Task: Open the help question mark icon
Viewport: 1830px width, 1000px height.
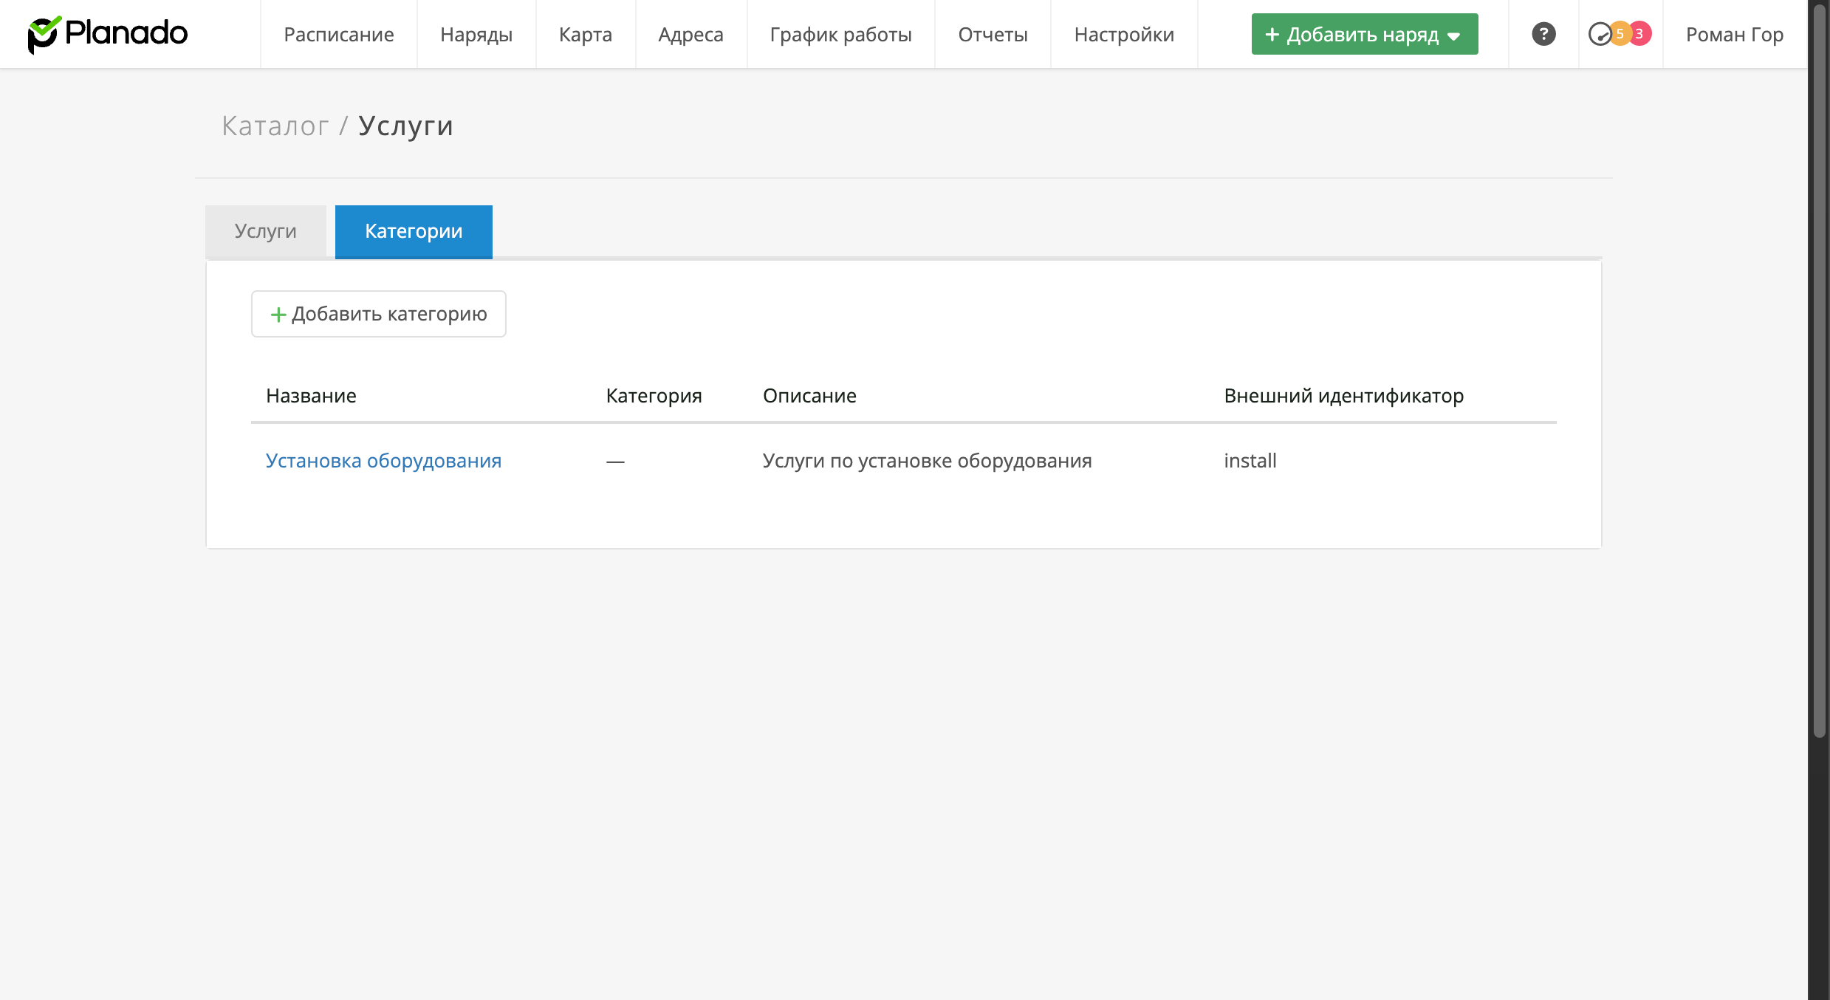Action: click(x=1543, y=34)
